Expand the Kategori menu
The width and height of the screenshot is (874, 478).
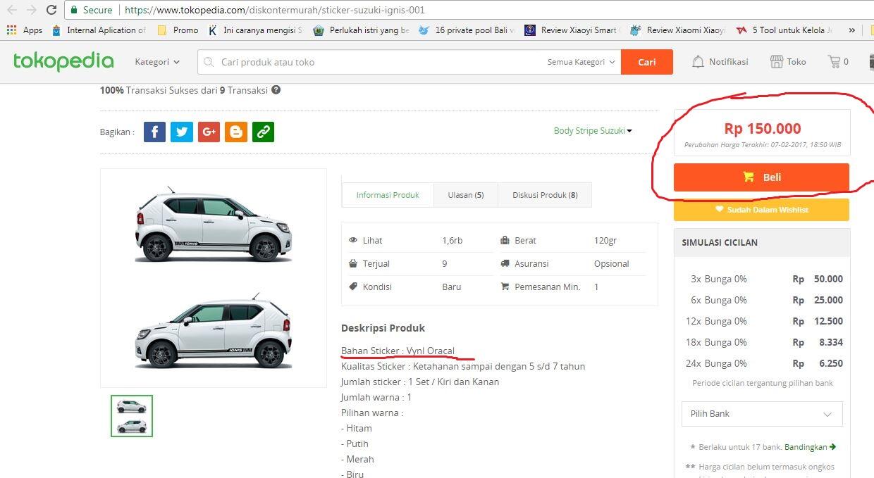click(x=157, y=62)
